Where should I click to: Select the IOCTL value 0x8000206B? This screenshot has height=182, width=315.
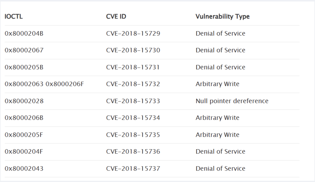[x=24, y=118]
